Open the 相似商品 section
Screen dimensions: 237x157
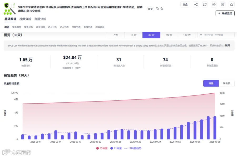tap(100, 27)
